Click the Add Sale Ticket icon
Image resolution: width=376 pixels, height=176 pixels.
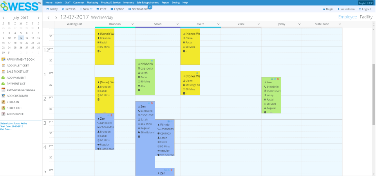coord(3,65)
